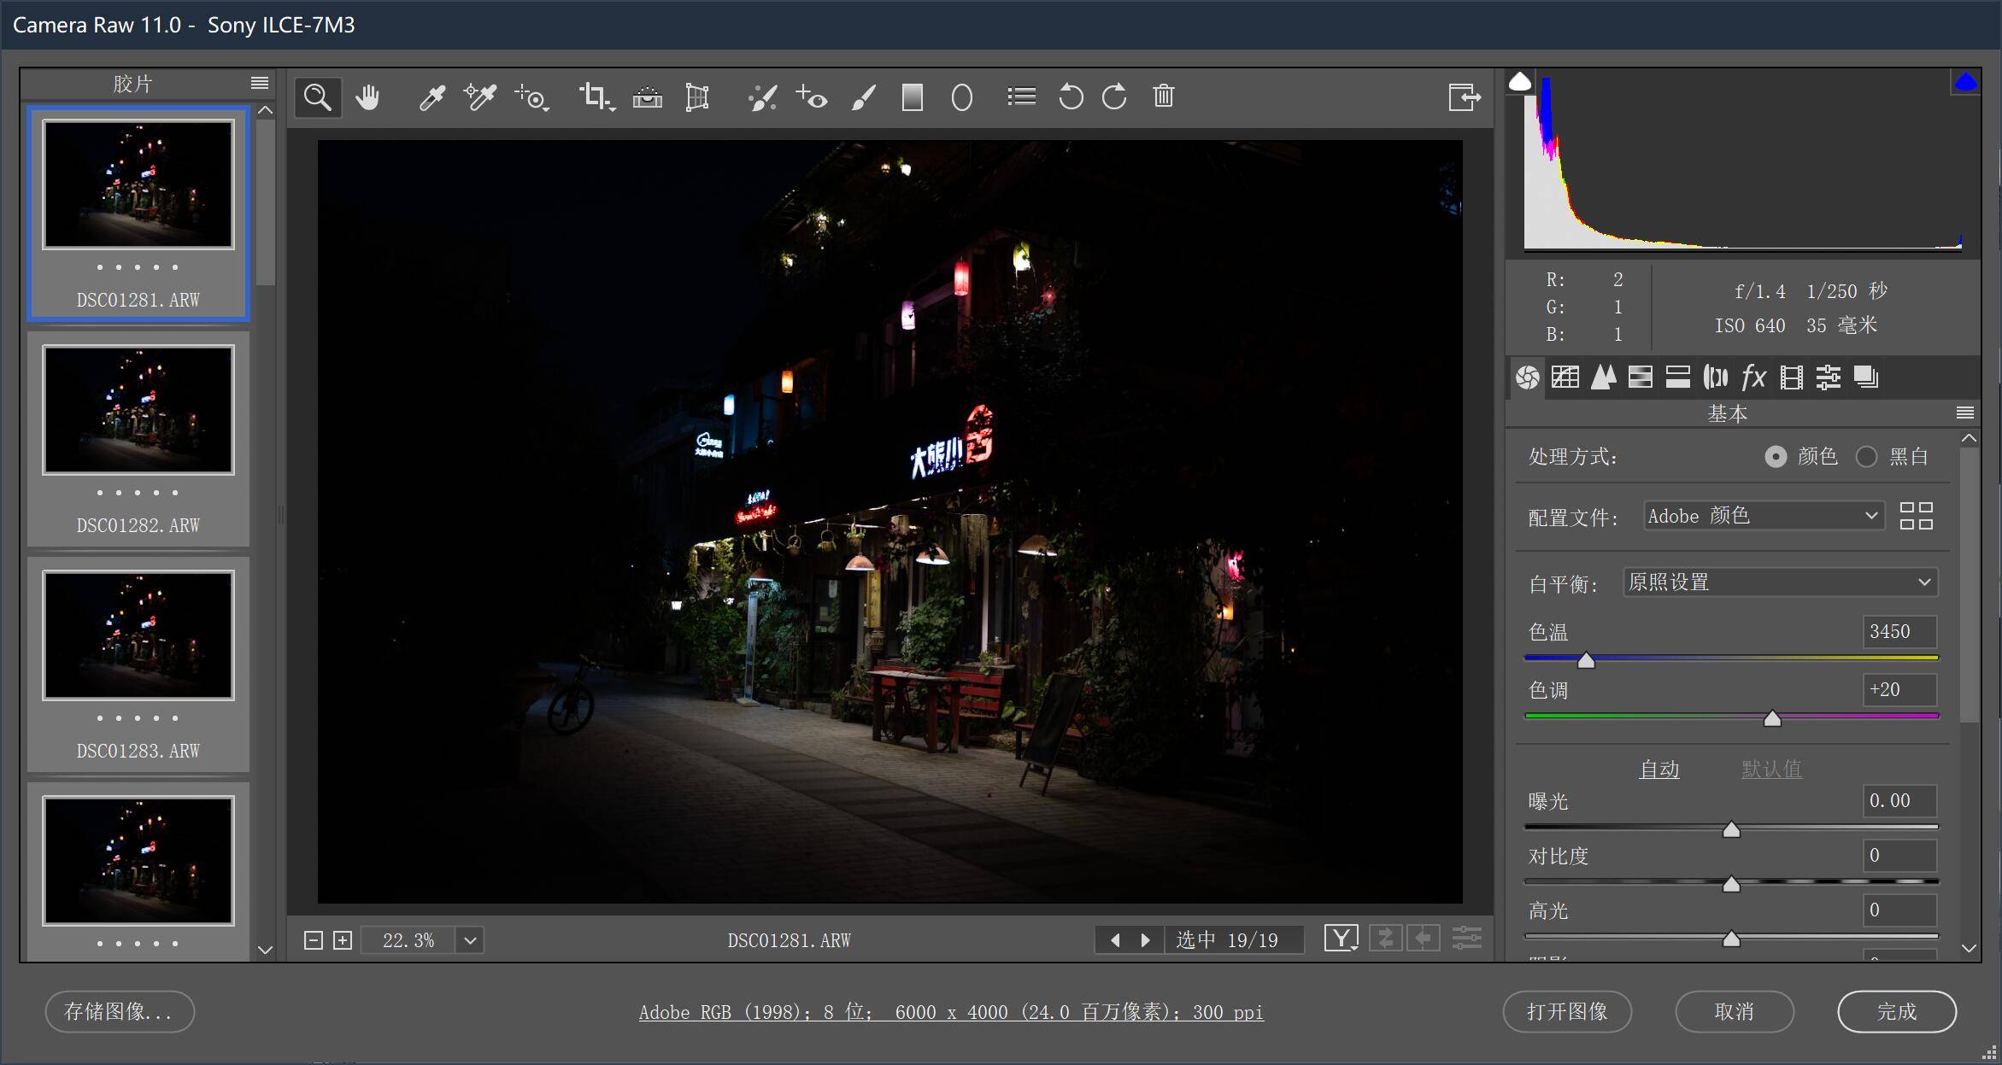The height and width of the screenshot is (1065, 2002).
Task: Click the 打开图像 button
Action: pos(1566,1011)
